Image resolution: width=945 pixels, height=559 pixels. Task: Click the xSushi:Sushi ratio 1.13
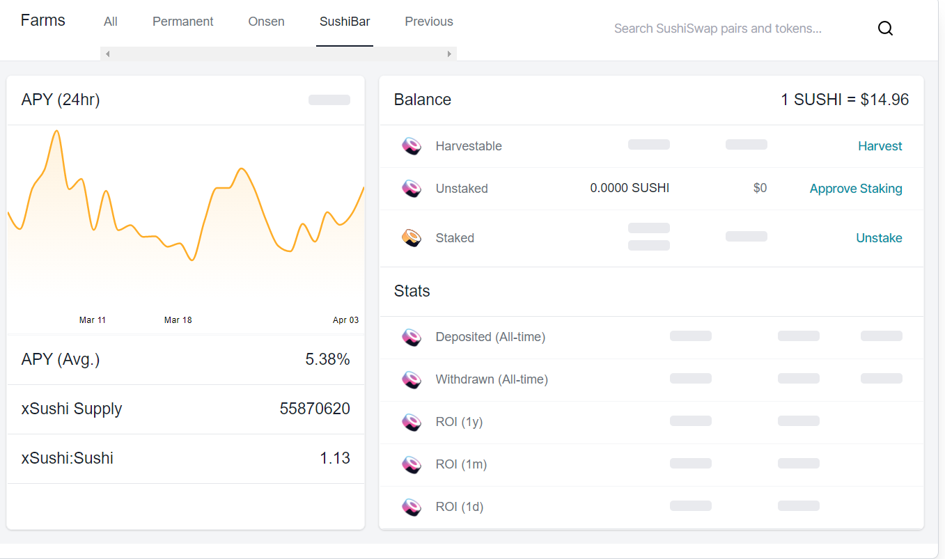coord(335,459)
